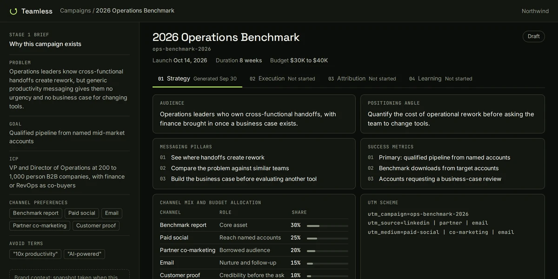Select the Benchmark report channel tag

[x=36, y=213]
